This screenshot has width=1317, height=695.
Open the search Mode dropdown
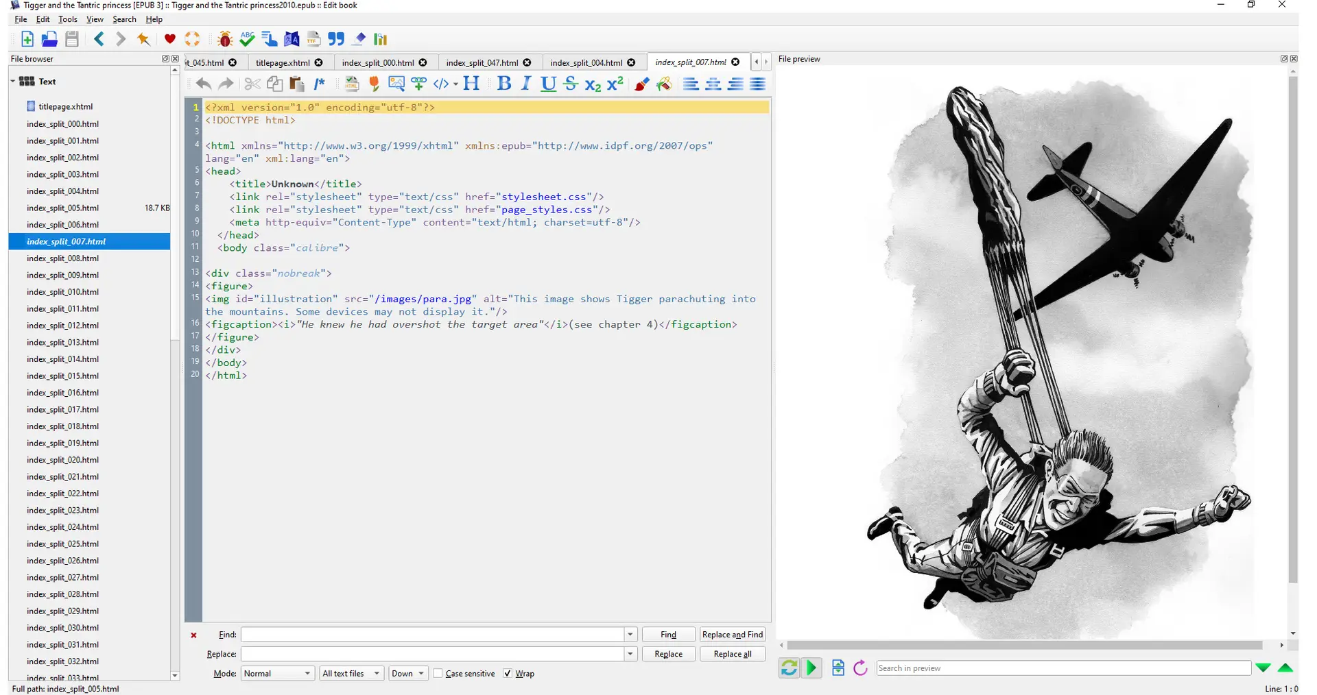coord(277,674)
